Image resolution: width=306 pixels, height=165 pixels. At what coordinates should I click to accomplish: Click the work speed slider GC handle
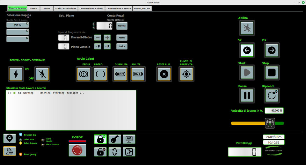click(270, 123)
